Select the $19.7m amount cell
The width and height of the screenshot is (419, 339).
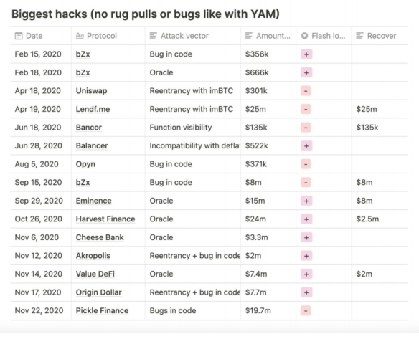click(268, 311)
